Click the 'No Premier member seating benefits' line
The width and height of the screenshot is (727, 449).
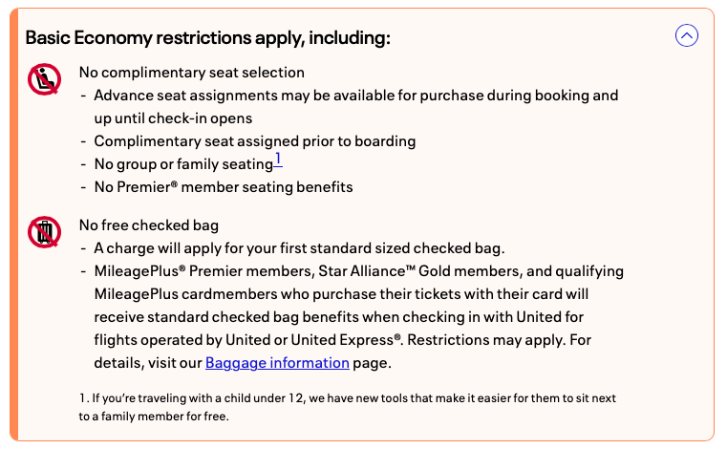click(x=223, y=187)
